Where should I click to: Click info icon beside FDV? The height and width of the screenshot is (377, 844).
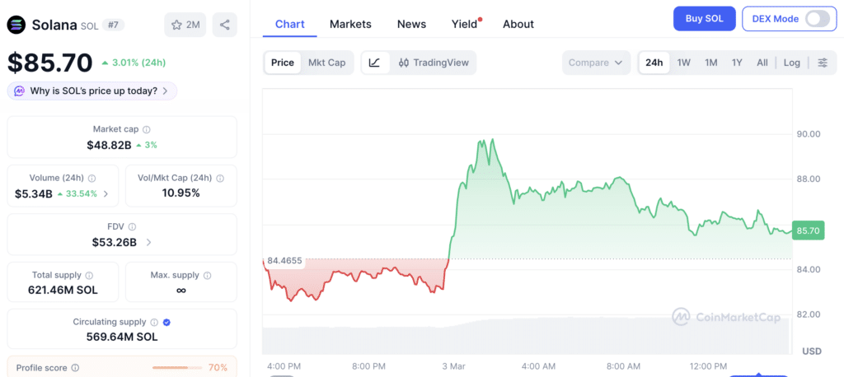pos(132,227)
